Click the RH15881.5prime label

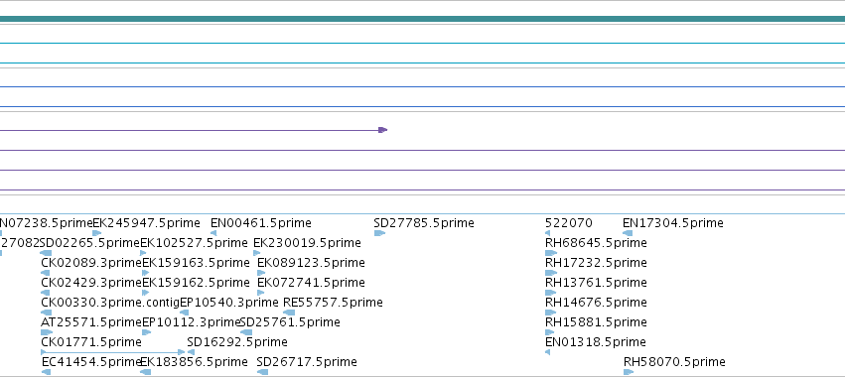click(596, 322)
